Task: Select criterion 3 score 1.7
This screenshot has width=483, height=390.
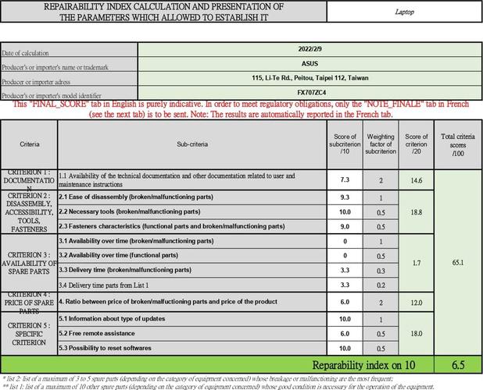Action: pyautogui.click(x=416, y=263)
